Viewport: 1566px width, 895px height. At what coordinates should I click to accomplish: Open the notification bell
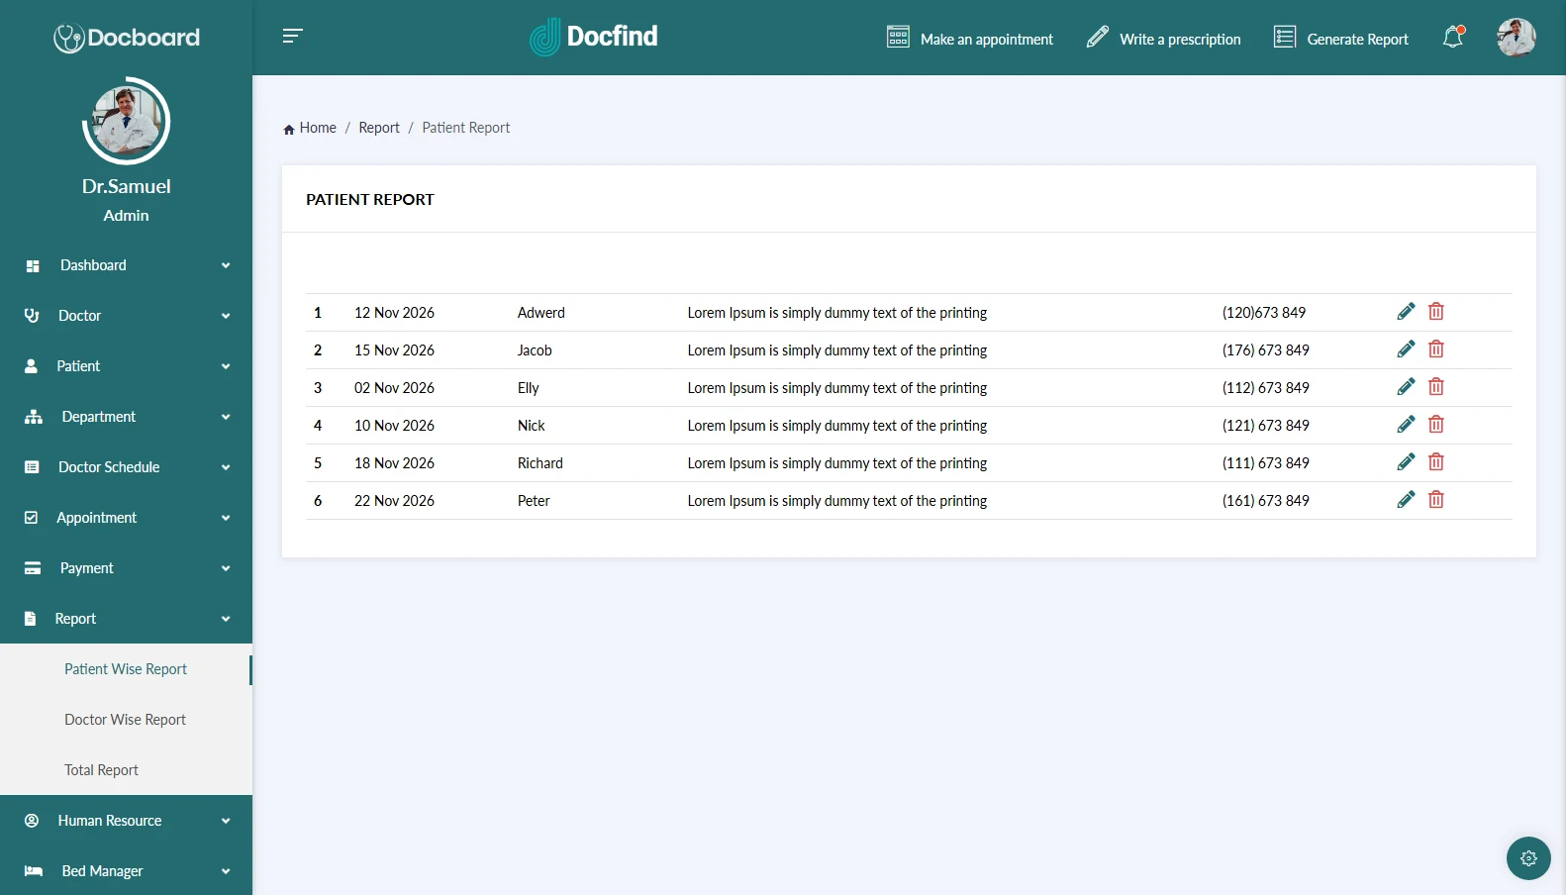[1453, 38]
